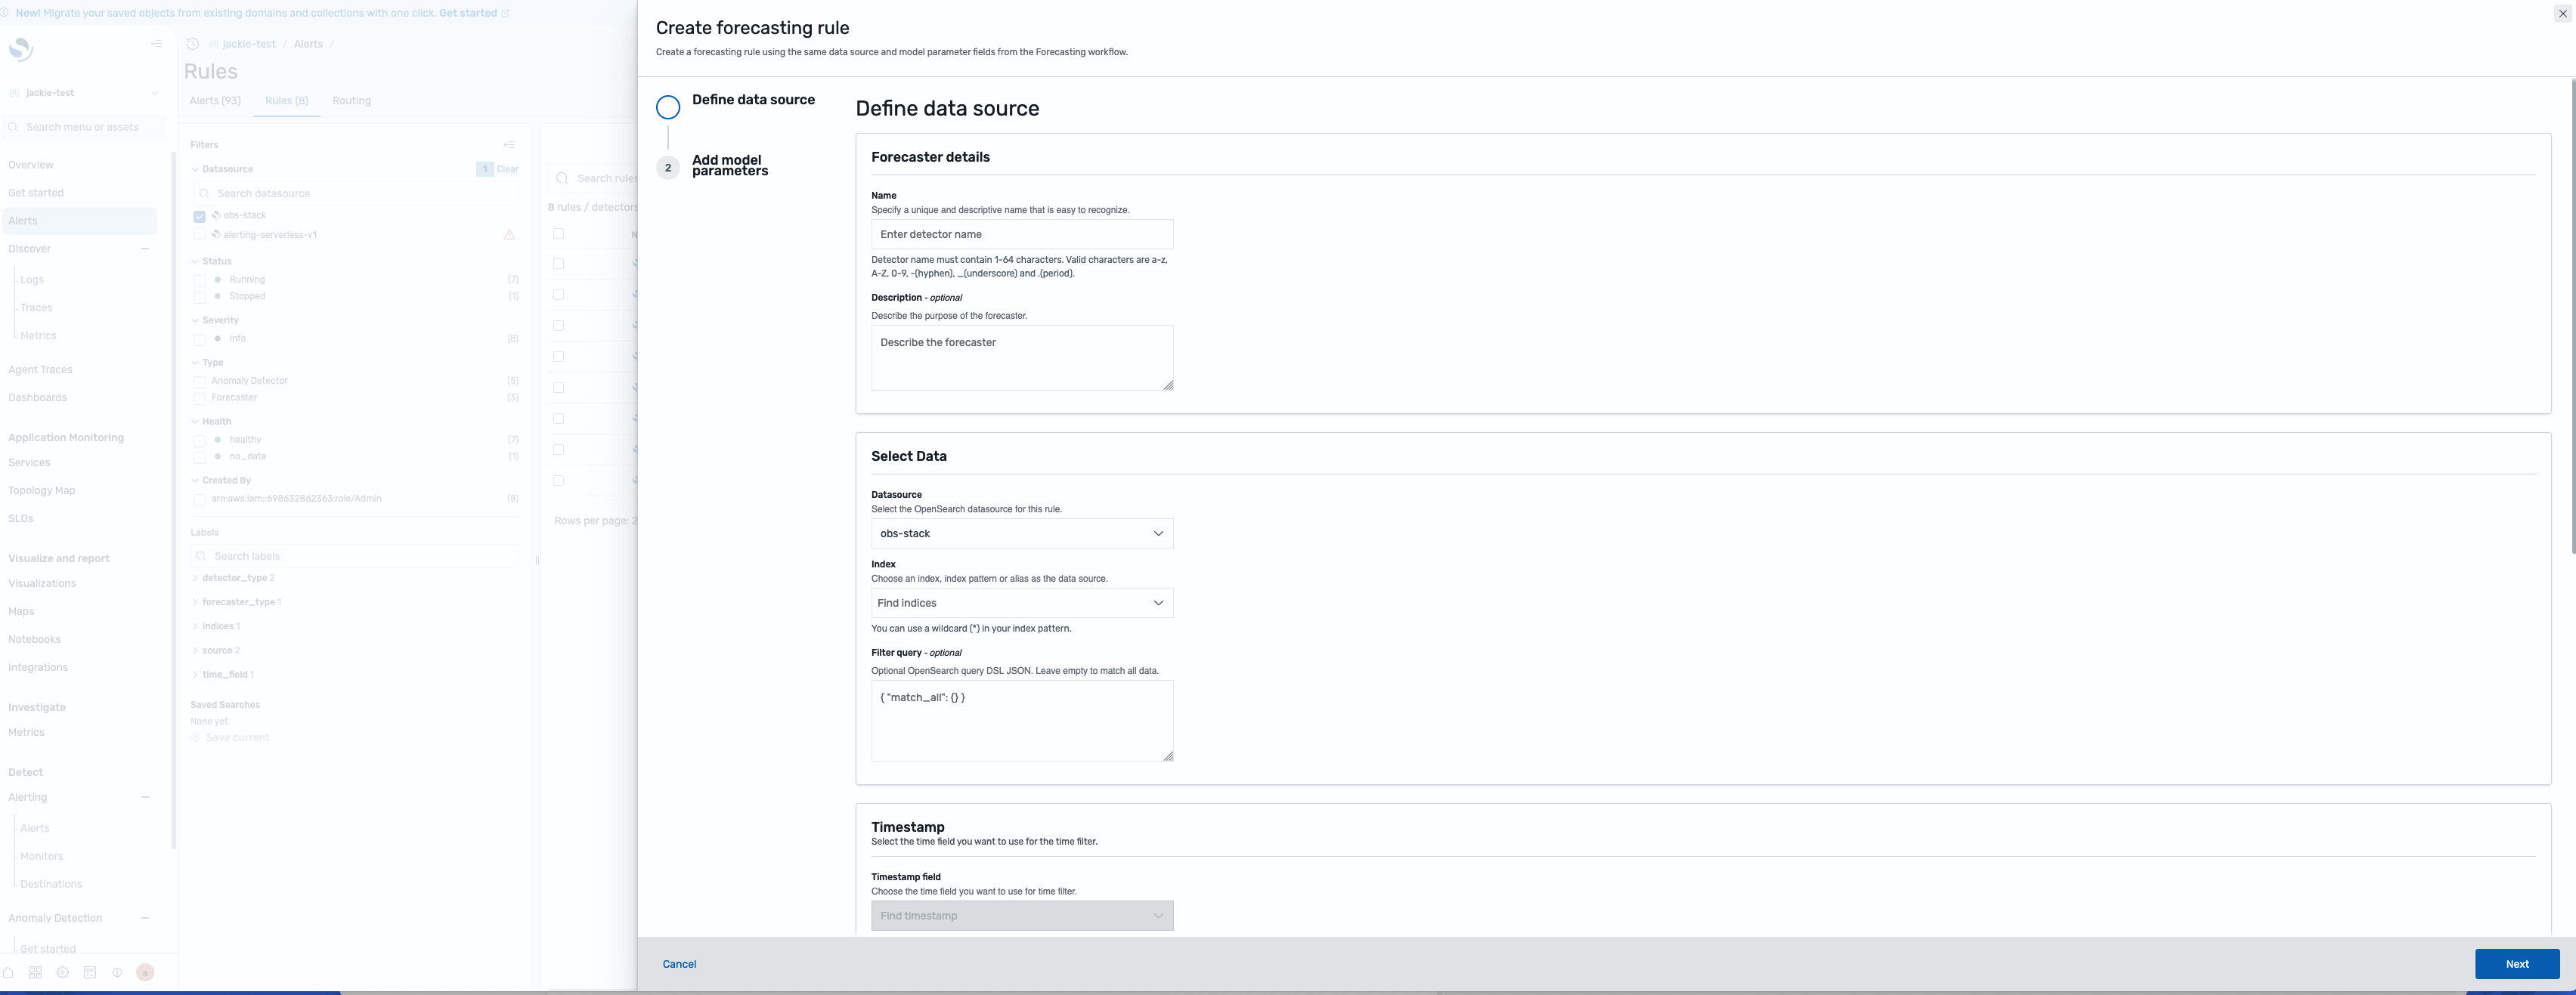
Task: Open recent history icon near breadcrumb
Action: (x=193, y=44)
